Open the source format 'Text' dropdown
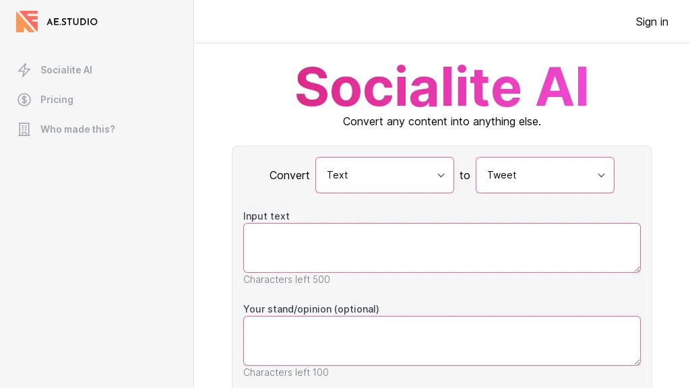 [384, 175]
